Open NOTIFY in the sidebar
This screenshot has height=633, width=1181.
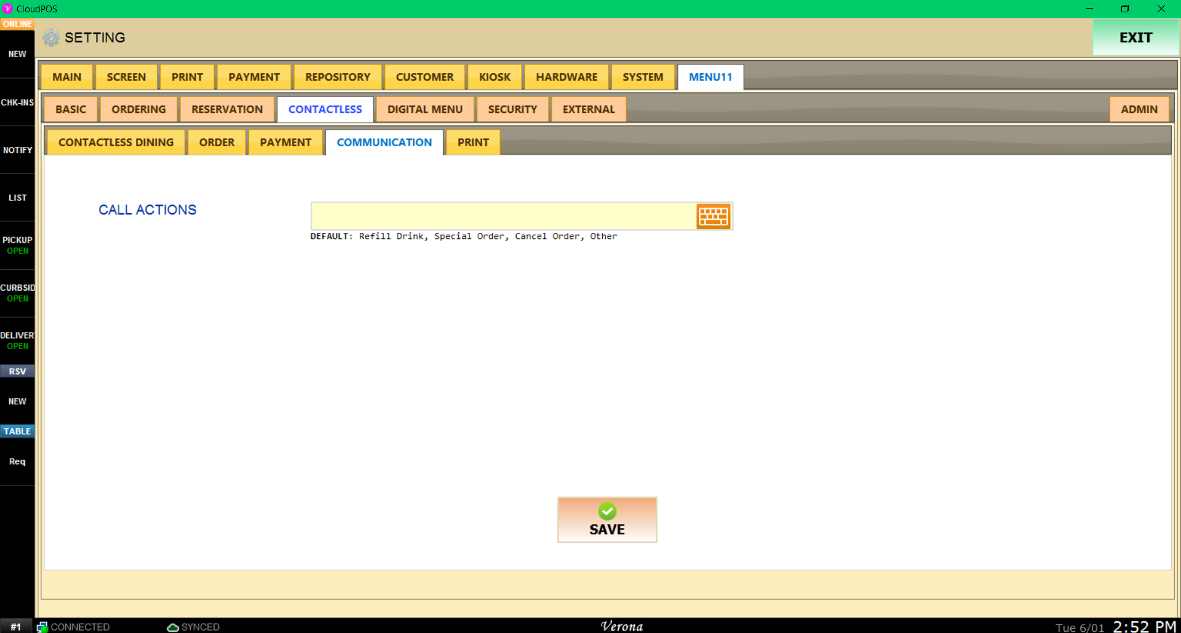coord(17,150)
